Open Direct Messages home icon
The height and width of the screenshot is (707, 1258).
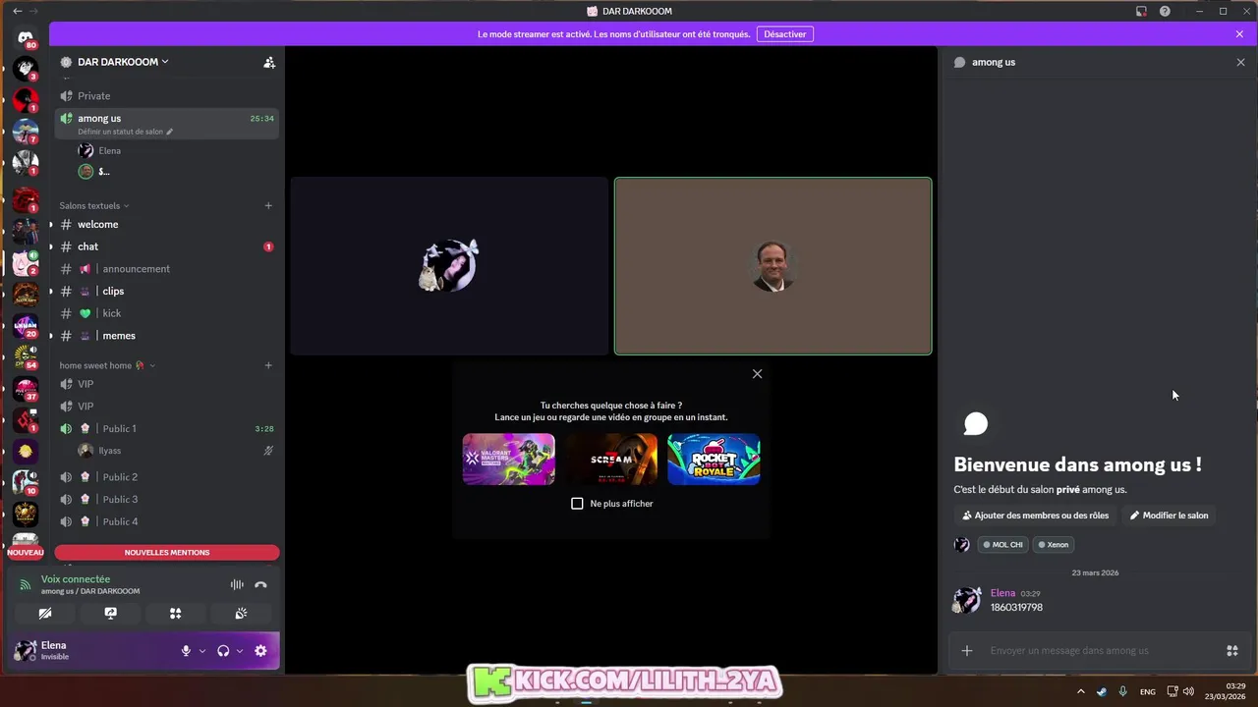26,37
